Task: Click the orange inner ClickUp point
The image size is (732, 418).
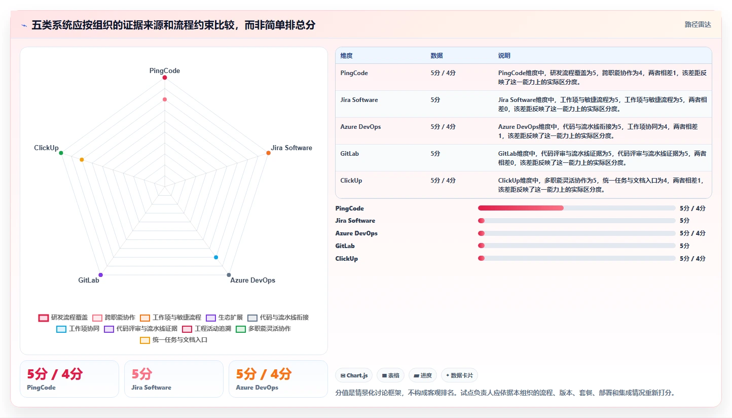Action: 82,160
